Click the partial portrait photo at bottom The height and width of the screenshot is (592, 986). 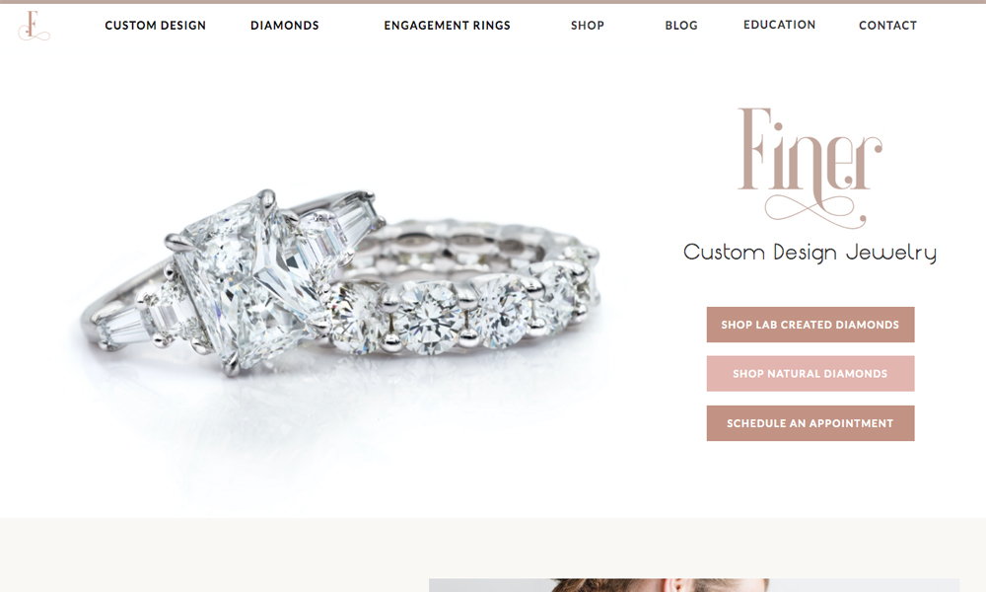click(694, 585)
